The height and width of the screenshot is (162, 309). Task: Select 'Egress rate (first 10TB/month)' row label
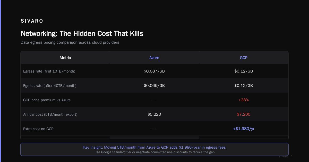49,71
